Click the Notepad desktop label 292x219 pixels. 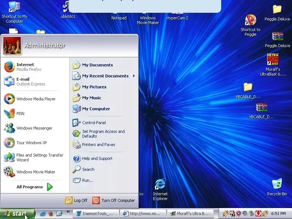[119, 18]
